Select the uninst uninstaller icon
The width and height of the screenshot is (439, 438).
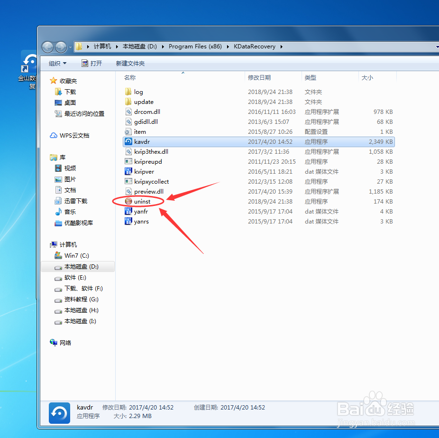click(128, 201)
